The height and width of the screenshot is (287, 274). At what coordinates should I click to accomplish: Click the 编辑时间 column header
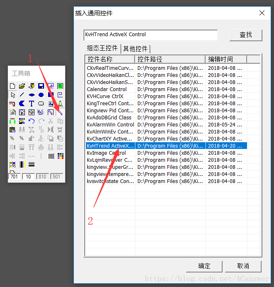point(226,59)
